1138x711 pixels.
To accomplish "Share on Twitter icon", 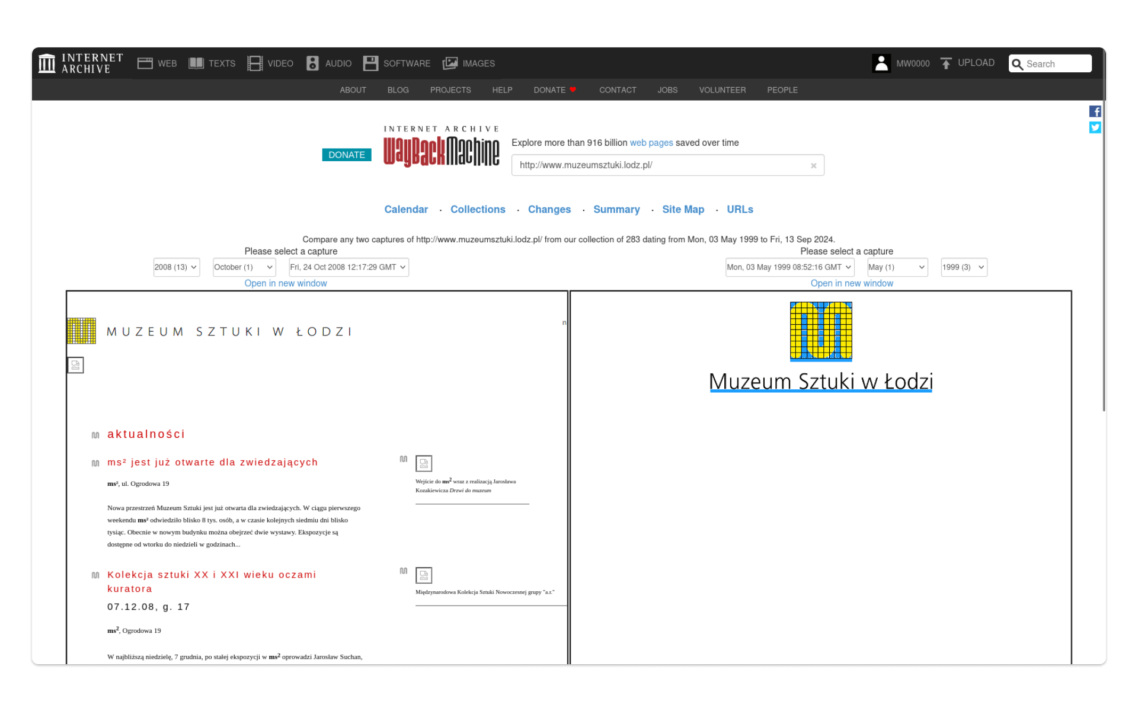I will pyautogui.click(x=1095, y=127).
